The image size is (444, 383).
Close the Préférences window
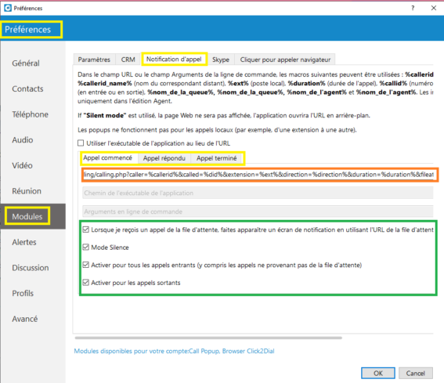(434, 8)
